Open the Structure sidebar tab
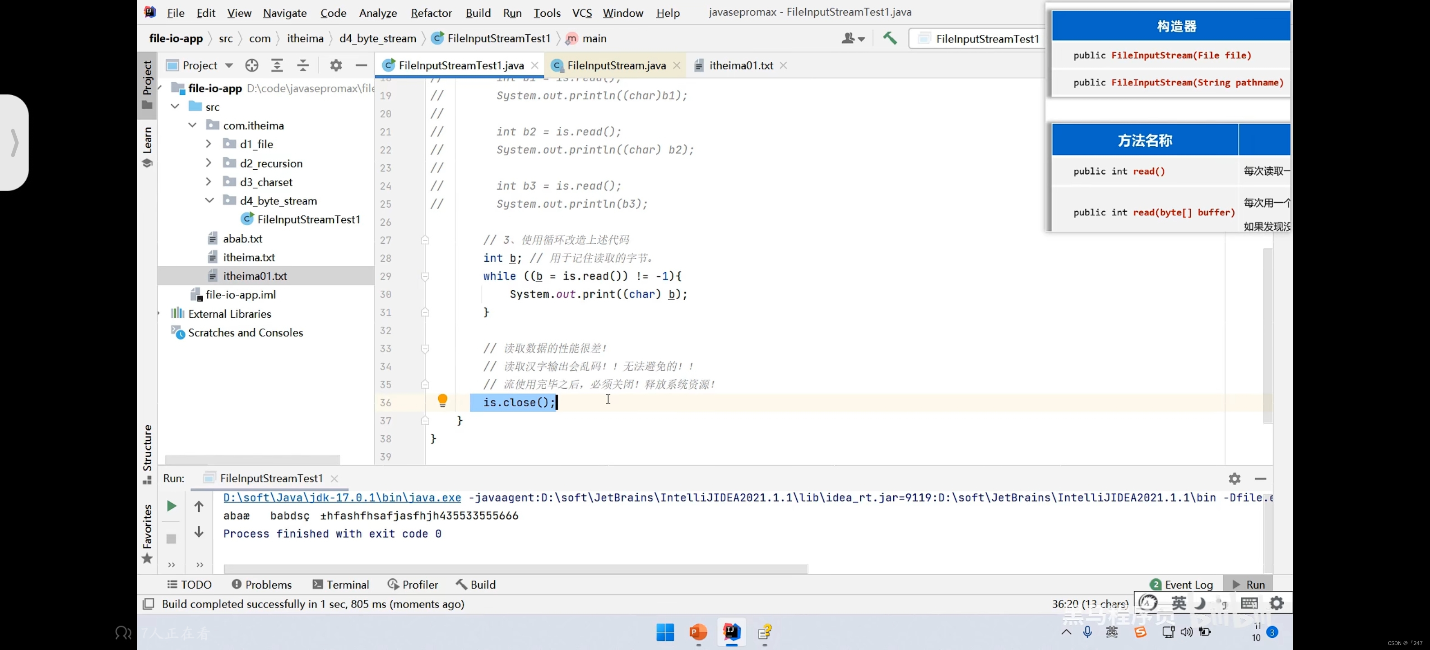 pos(147,454)
